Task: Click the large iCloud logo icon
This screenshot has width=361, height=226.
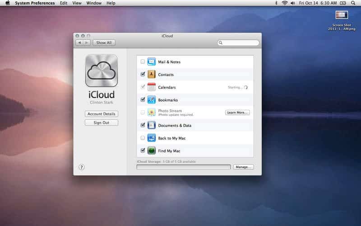Action: (x=102, y=71)
